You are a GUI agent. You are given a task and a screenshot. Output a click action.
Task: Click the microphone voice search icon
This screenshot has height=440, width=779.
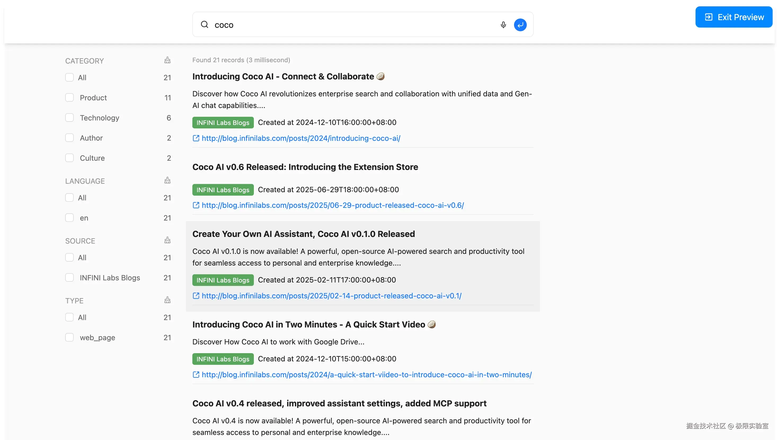(x=503, y=25)
